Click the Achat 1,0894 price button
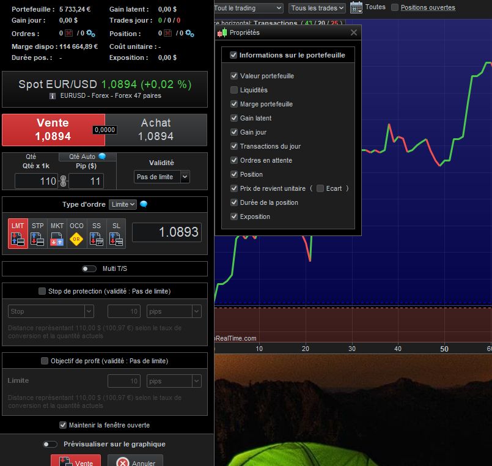This screenshot has height=466, width=492. [x=156, y=130]
